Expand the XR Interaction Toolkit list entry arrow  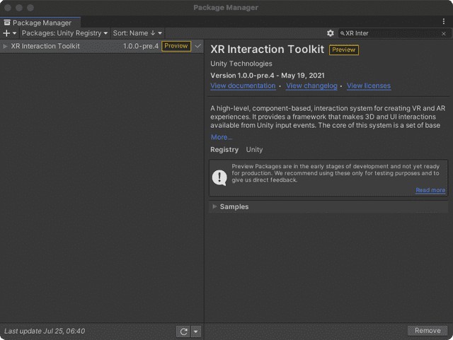click(x=6, y=46)
